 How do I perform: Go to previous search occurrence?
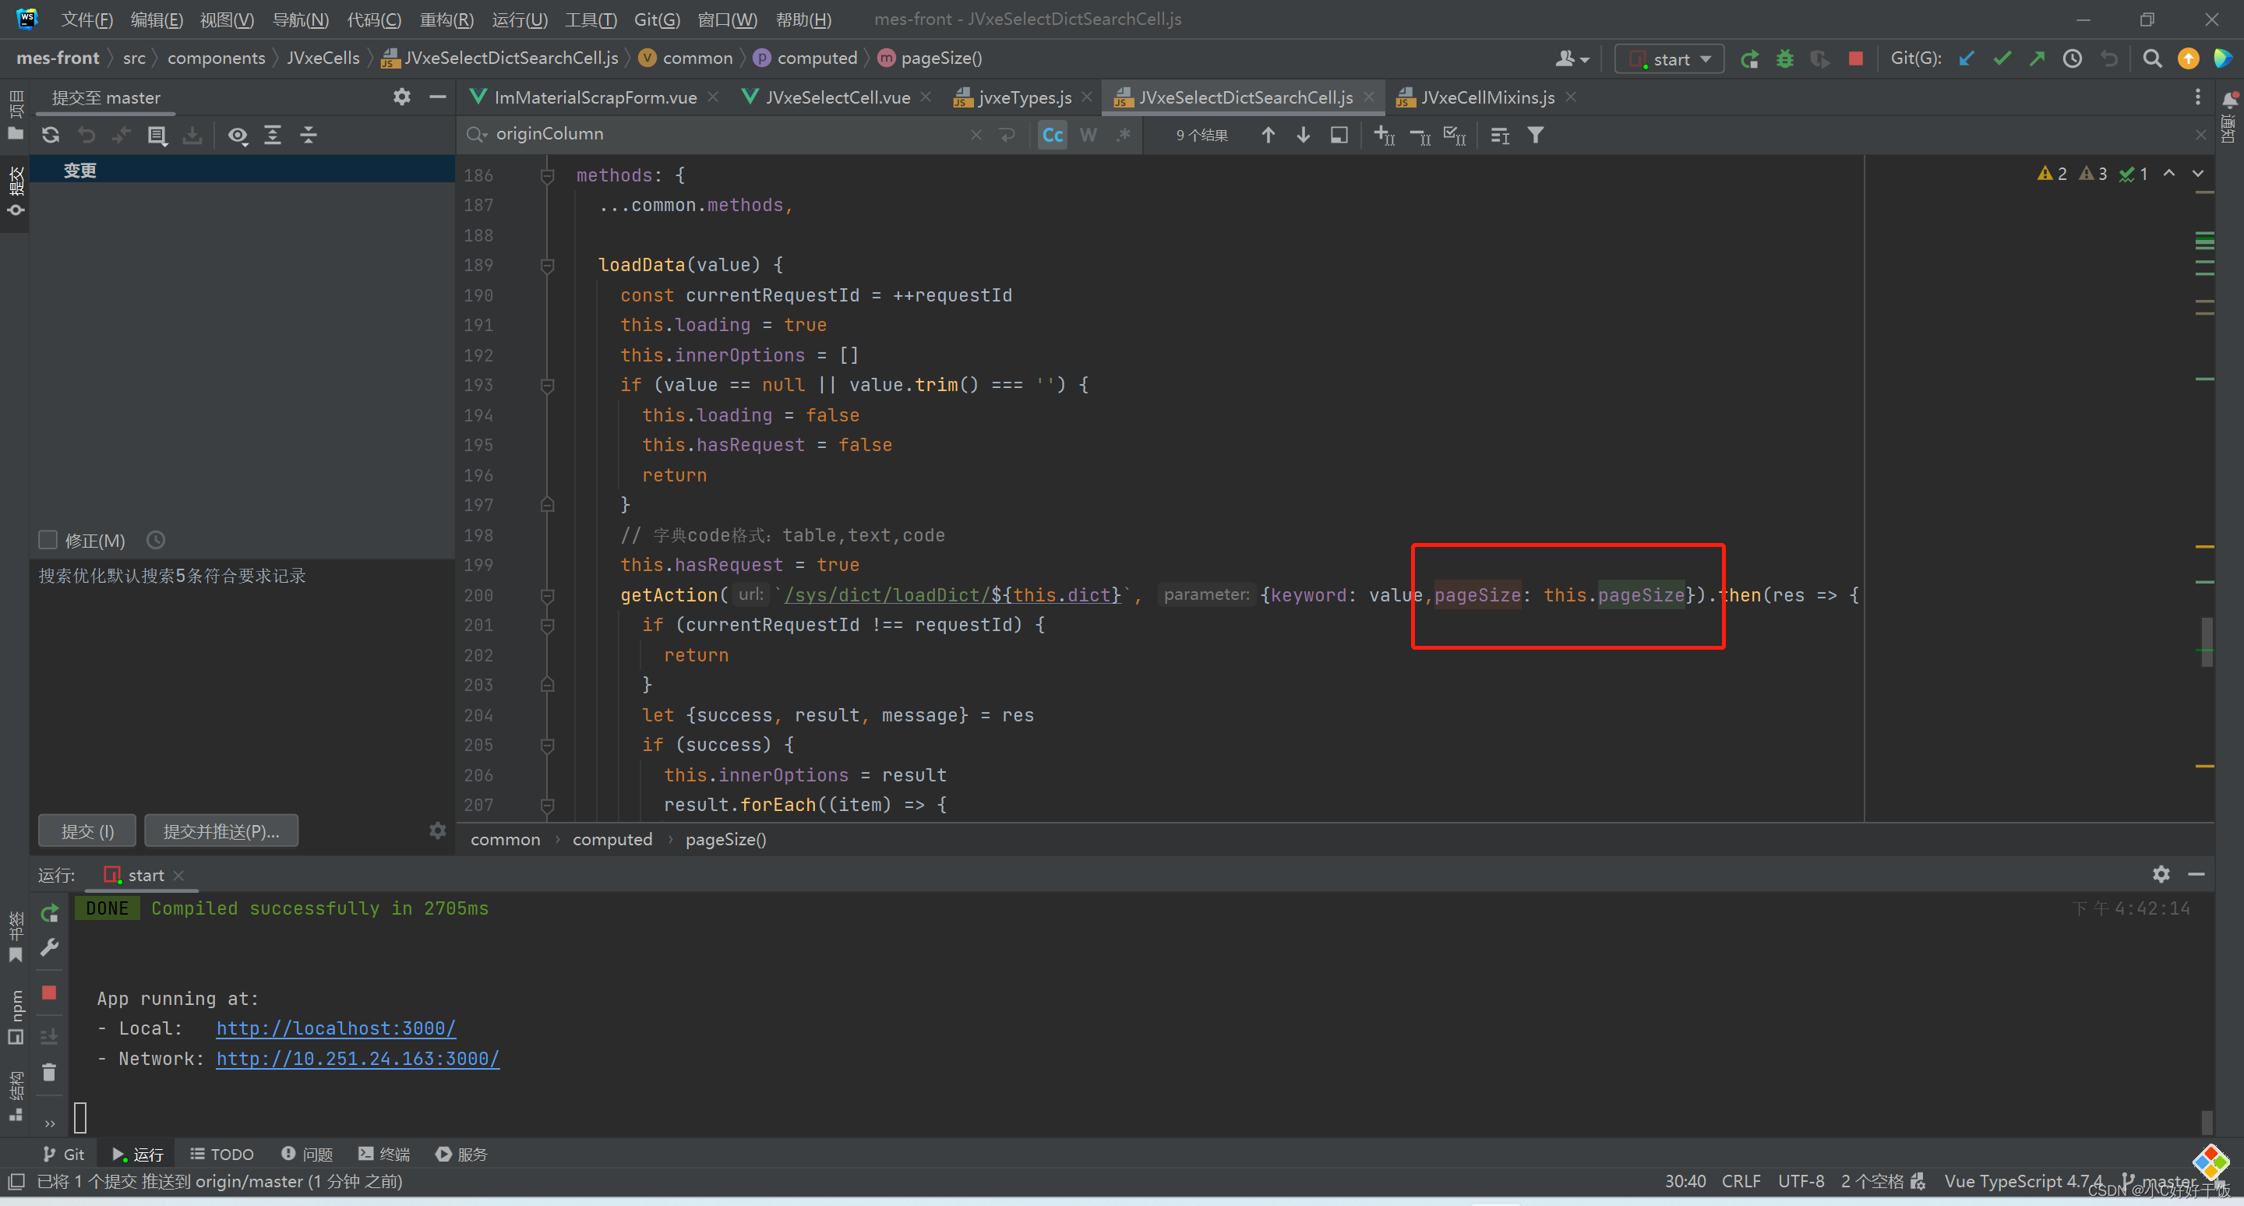(x=1268, y=135)
